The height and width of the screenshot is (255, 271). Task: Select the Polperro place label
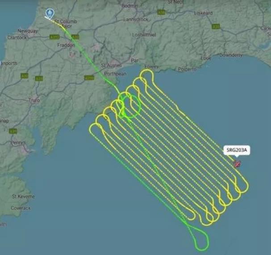click(187, 69)
